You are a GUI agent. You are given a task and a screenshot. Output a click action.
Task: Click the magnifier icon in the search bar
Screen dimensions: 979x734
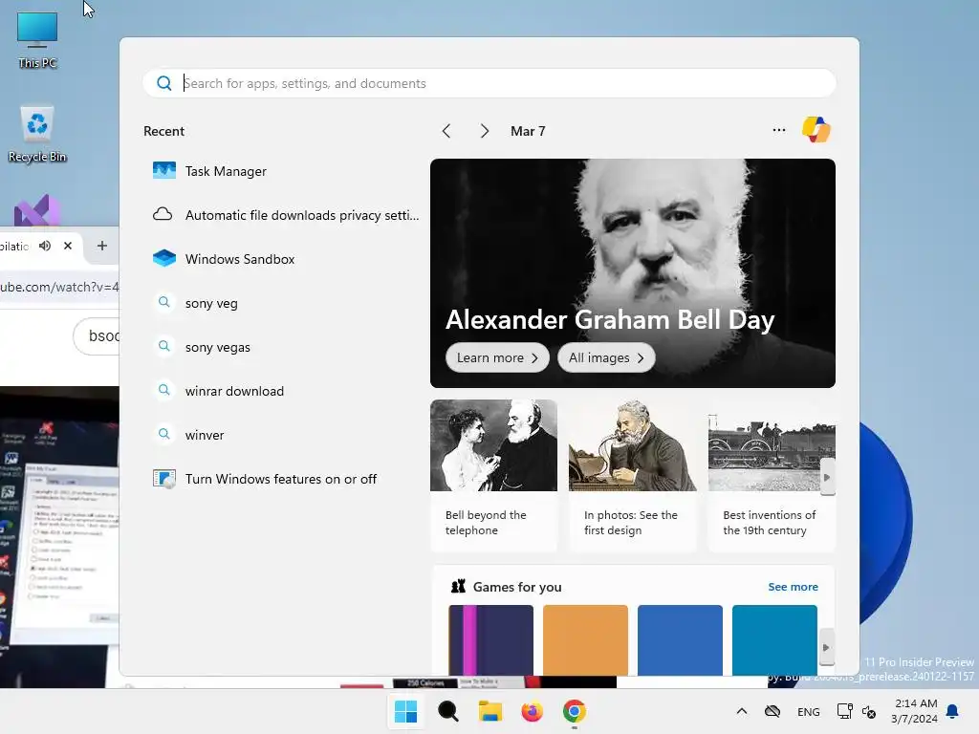point(164,83)
